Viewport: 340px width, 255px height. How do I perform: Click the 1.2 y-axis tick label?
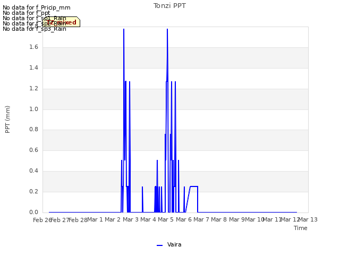click(x=33, y=89)
